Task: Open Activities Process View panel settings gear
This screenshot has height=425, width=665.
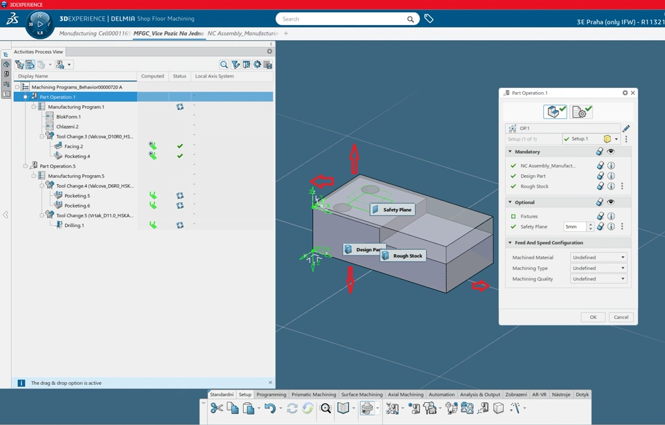Action: 269,51
